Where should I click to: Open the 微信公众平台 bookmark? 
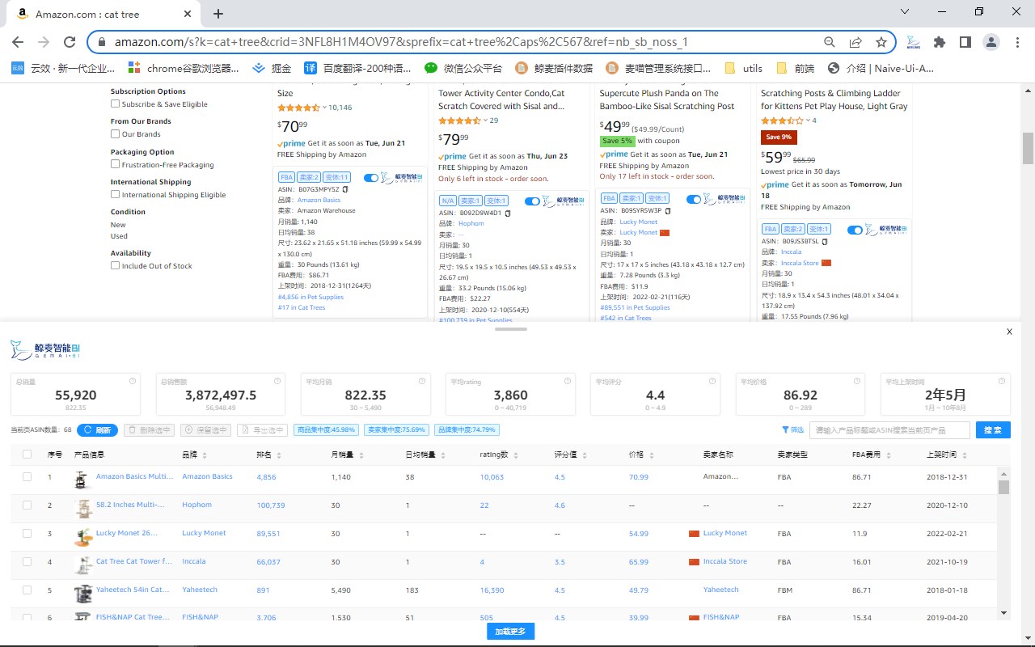(463, 68)
